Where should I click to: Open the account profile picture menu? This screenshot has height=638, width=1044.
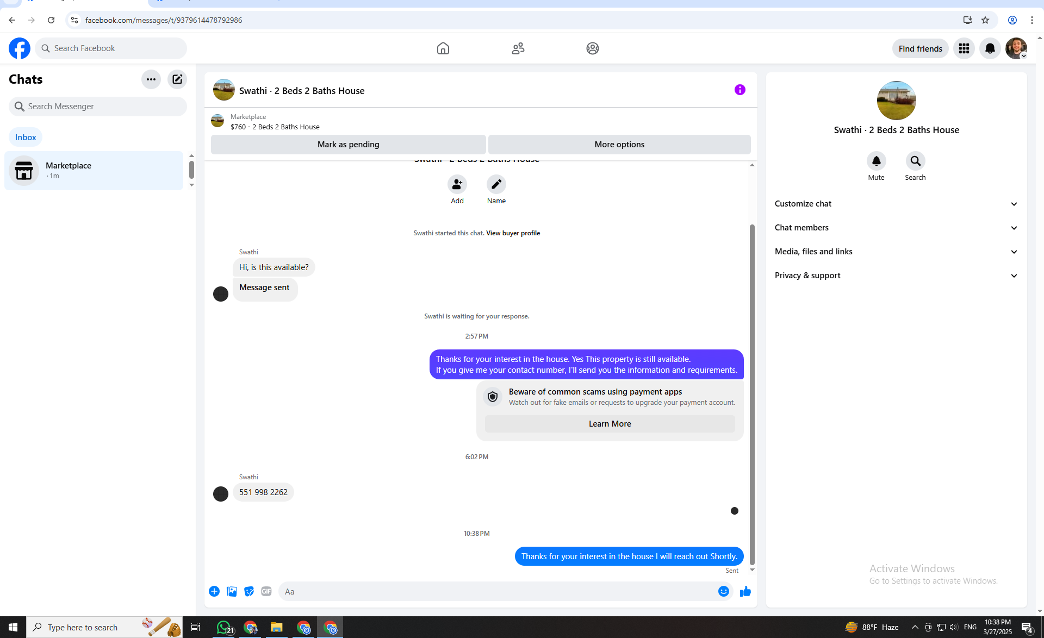click(1016, 48)
